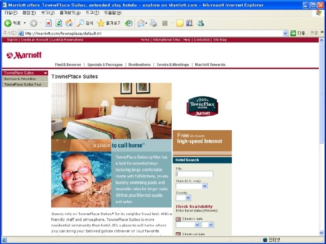
Task: Click the top Help link
Action: (187, 40)
